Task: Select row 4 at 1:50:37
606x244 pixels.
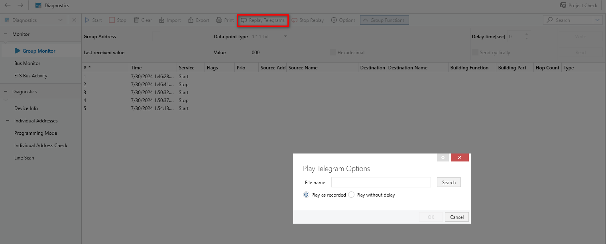Action: pyautogui.click(x=344, y=100)
